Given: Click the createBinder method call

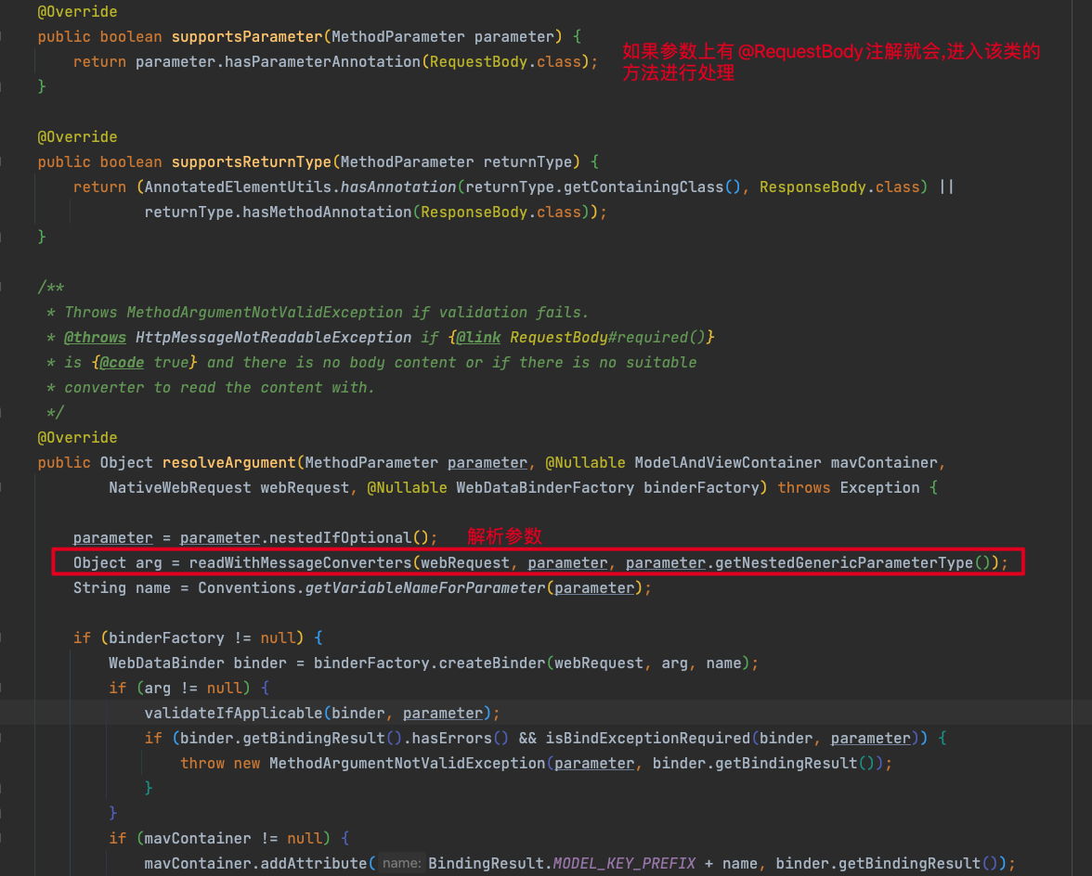Looking at the screenshot, I should (x=492, y=663).
